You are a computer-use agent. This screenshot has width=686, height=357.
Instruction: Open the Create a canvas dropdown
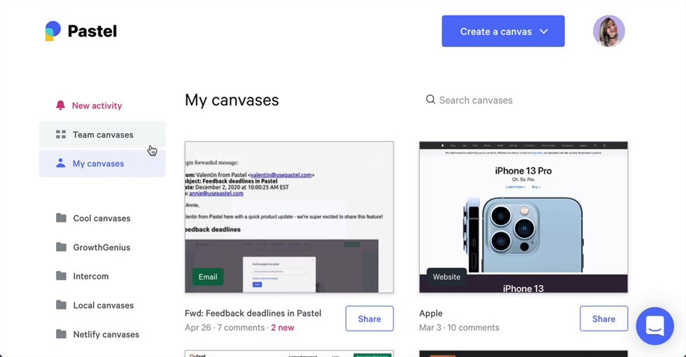click(x=503, y=31)
